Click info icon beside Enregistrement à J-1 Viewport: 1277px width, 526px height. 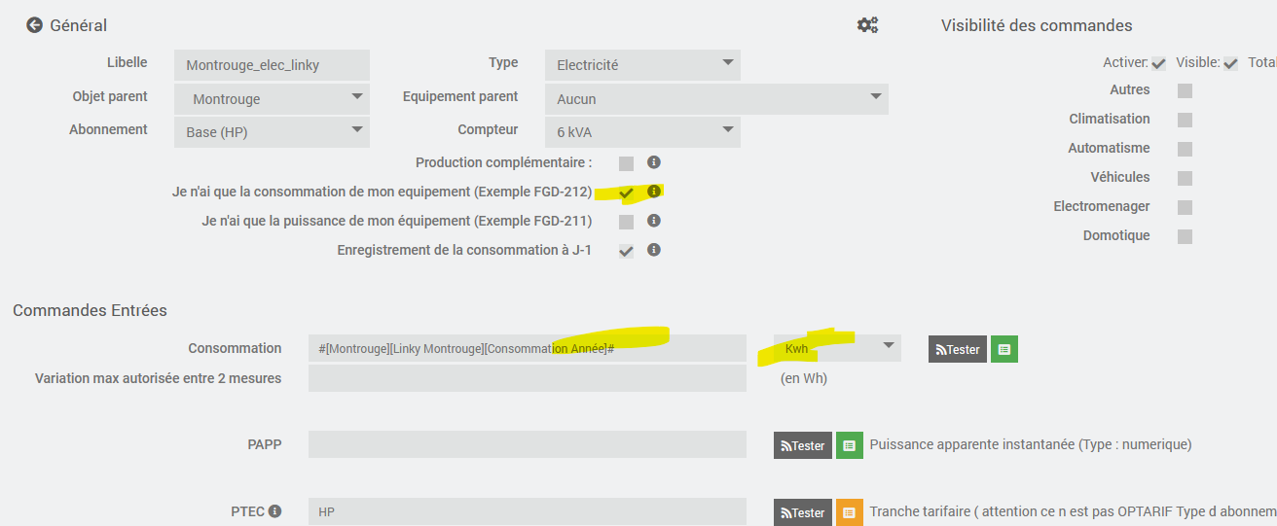point(654,250)
